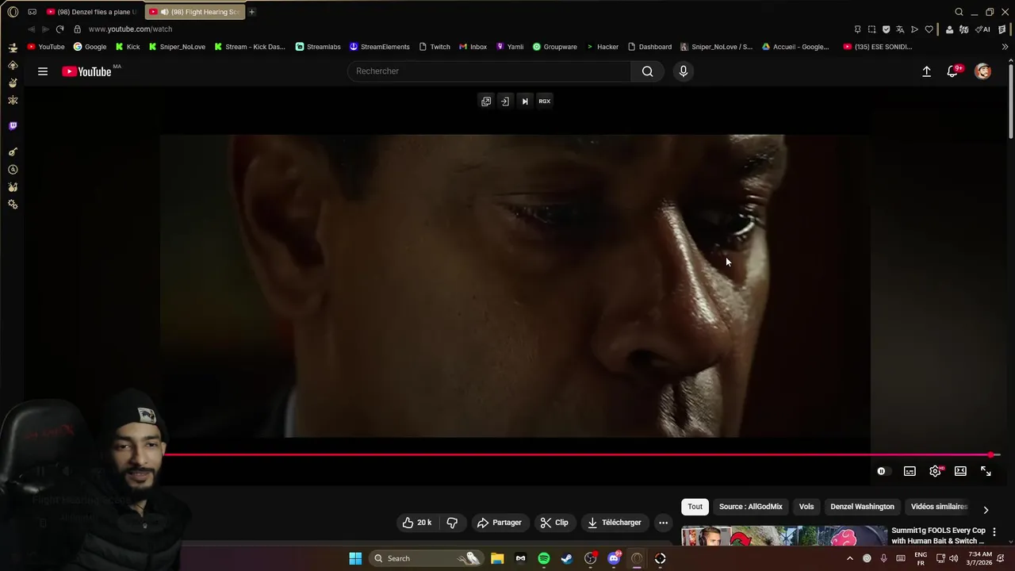
Task: Select the Source : AllGodMix chip
Action: point(751,507)
